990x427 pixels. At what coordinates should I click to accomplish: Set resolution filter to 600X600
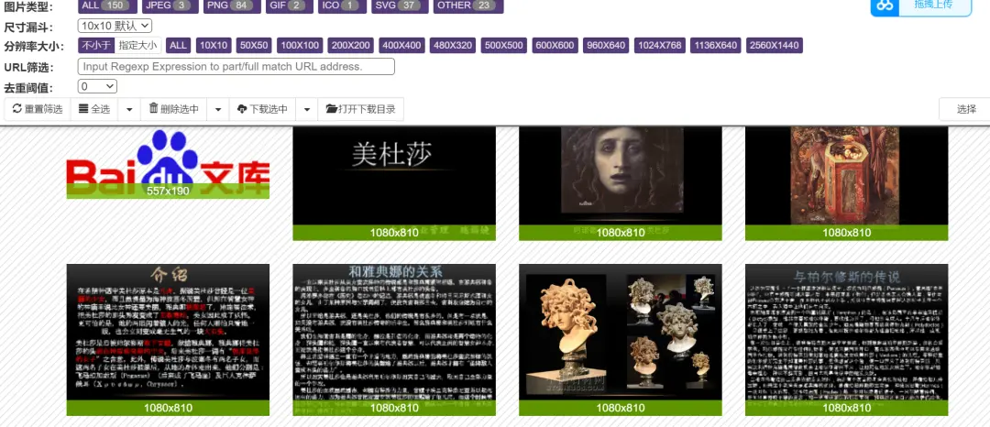555,46
